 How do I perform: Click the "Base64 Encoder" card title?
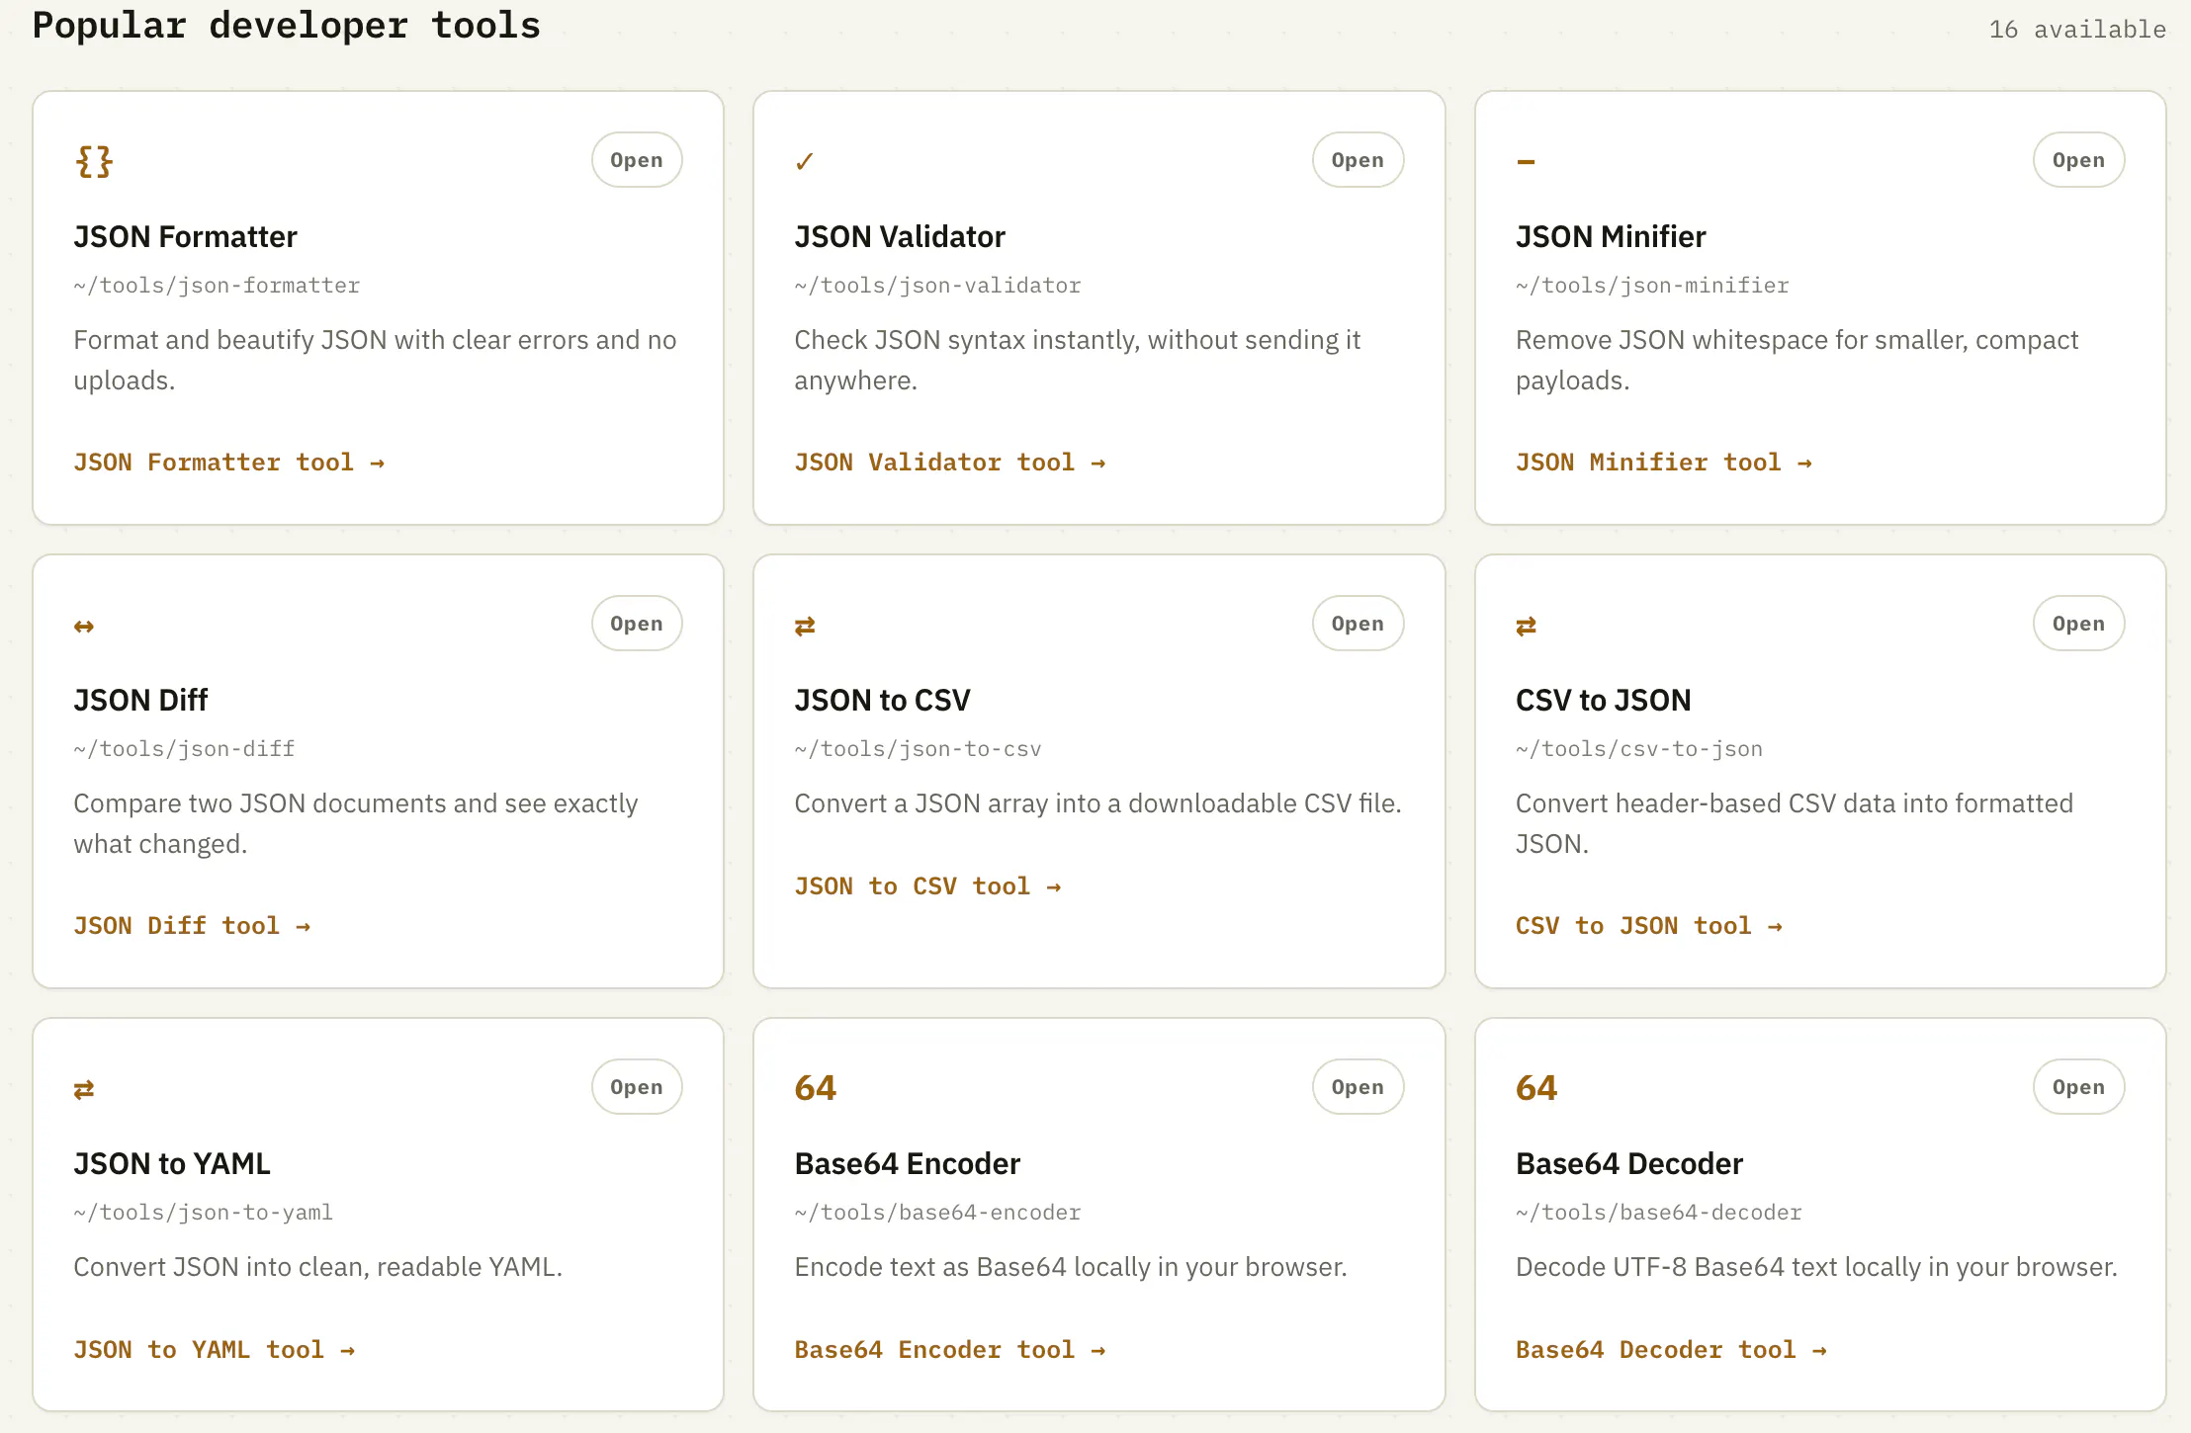pos(908,1164)
